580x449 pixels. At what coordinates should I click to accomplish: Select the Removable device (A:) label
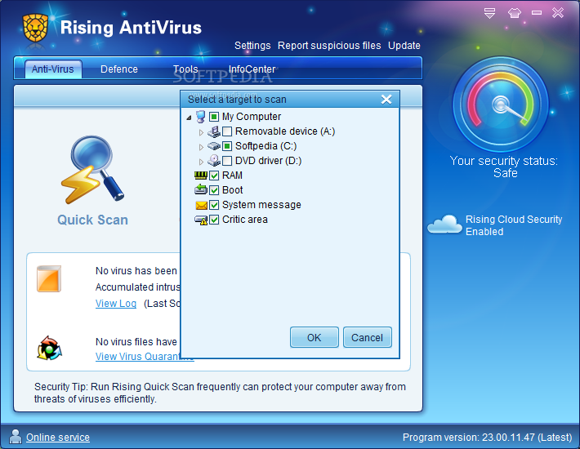(x=285, y=131)
